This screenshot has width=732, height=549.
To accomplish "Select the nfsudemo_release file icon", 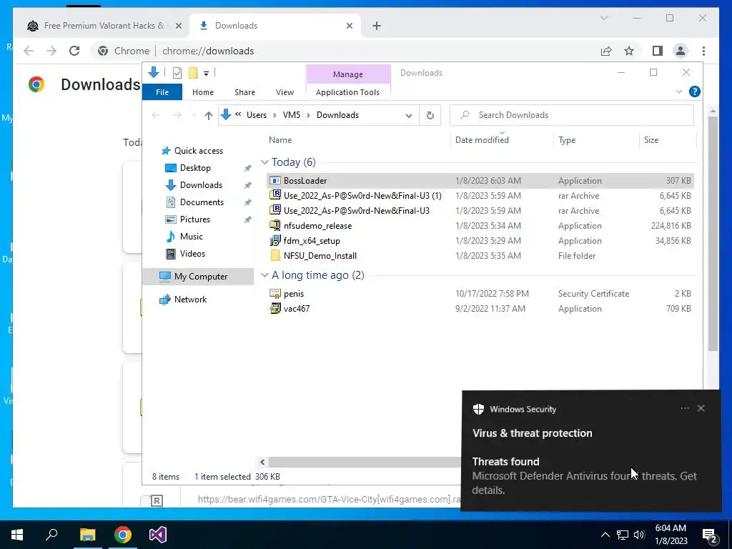I will 275,225.
